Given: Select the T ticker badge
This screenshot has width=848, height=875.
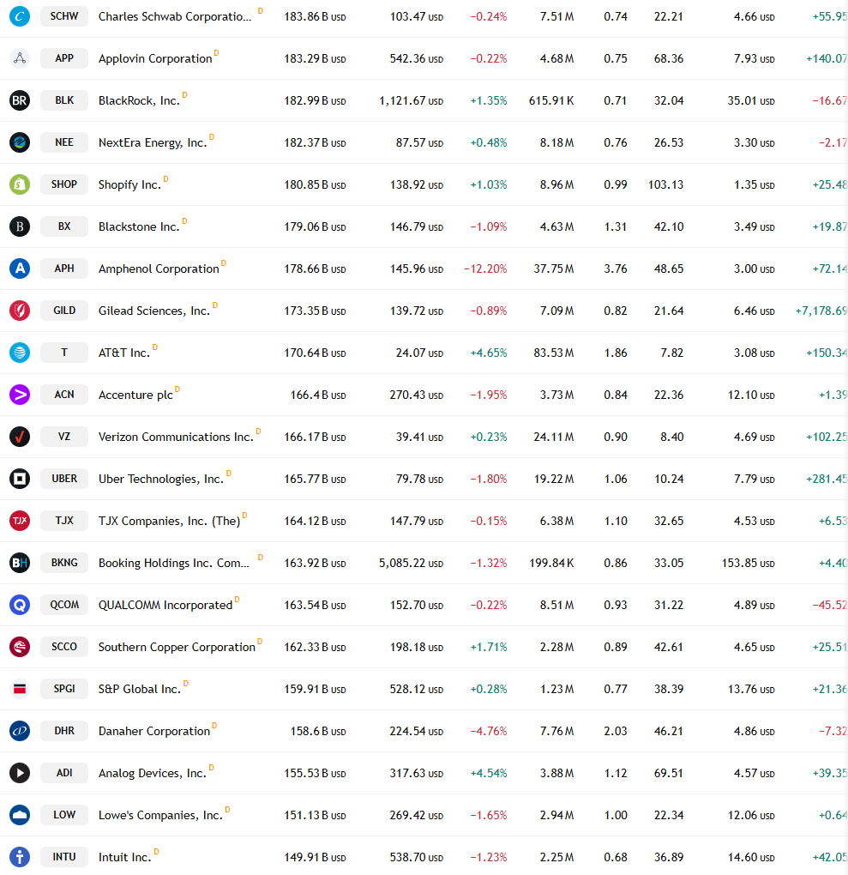Looking at the screenshot, I should click(64, 353).
